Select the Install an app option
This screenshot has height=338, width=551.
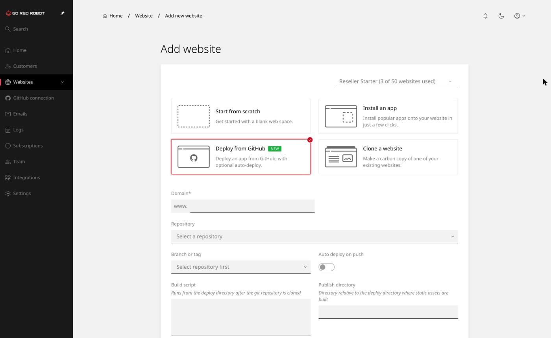pyautogui.click(x=388, y=116)
